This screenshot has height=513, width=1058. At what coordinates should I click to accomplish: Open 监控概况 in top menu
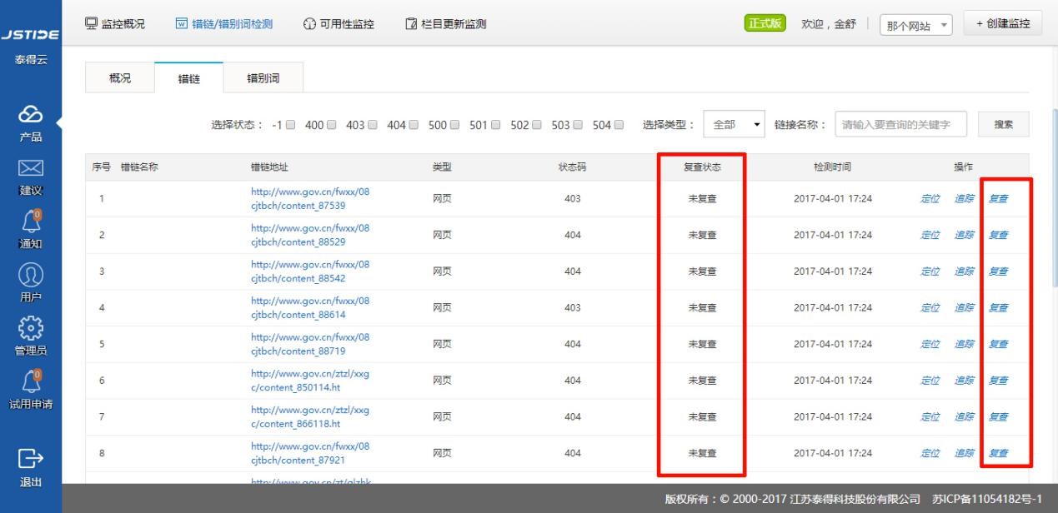coord(123,23)
